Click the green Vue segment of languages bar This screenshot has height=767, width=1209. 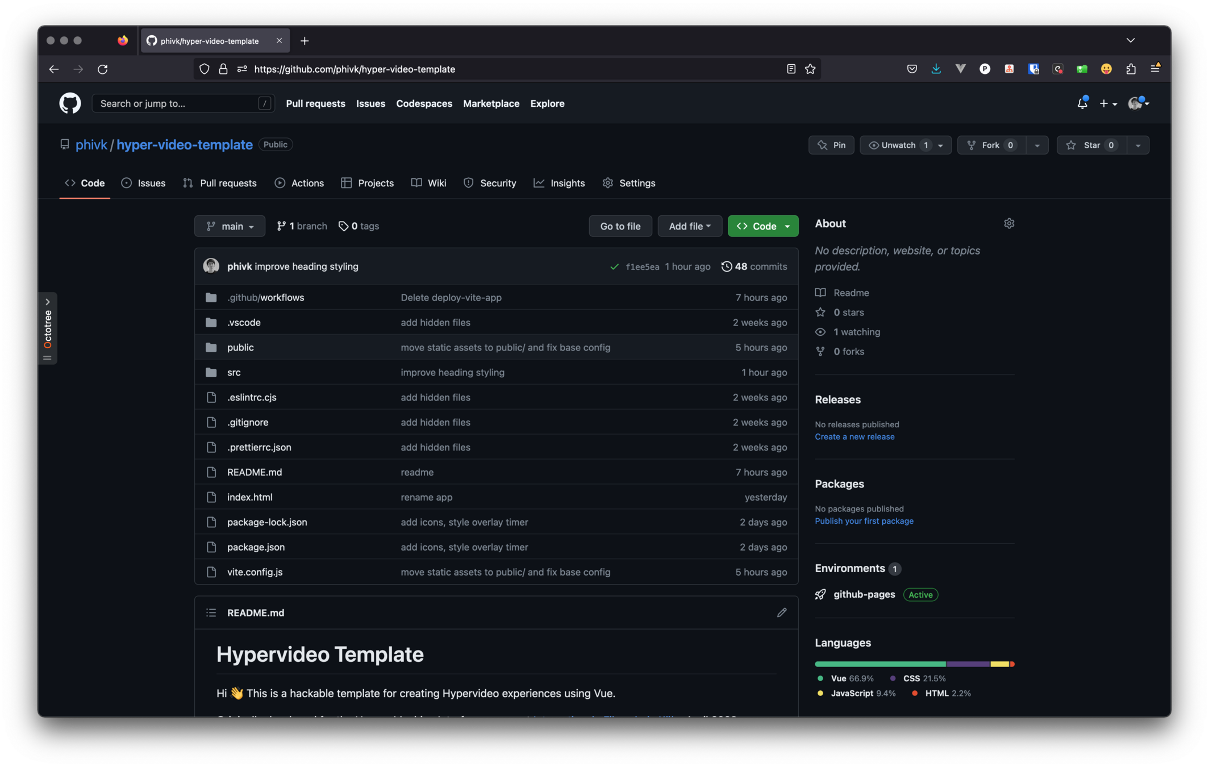coord(879,664)
